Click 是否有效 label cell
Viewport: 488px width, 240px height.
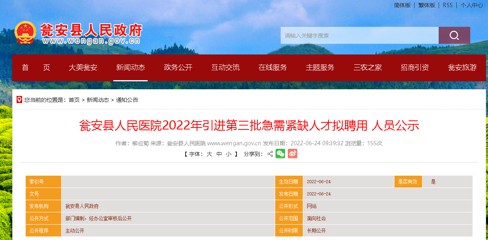408,182
